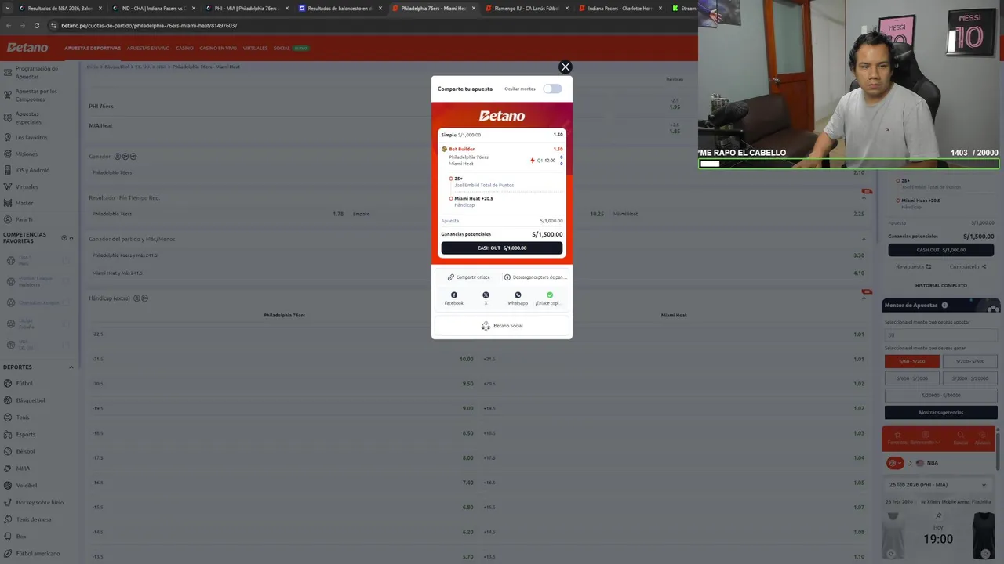Click Comparte enlace link icon
This screenshot has width=1004, height=564.
[x=451, y=277]
